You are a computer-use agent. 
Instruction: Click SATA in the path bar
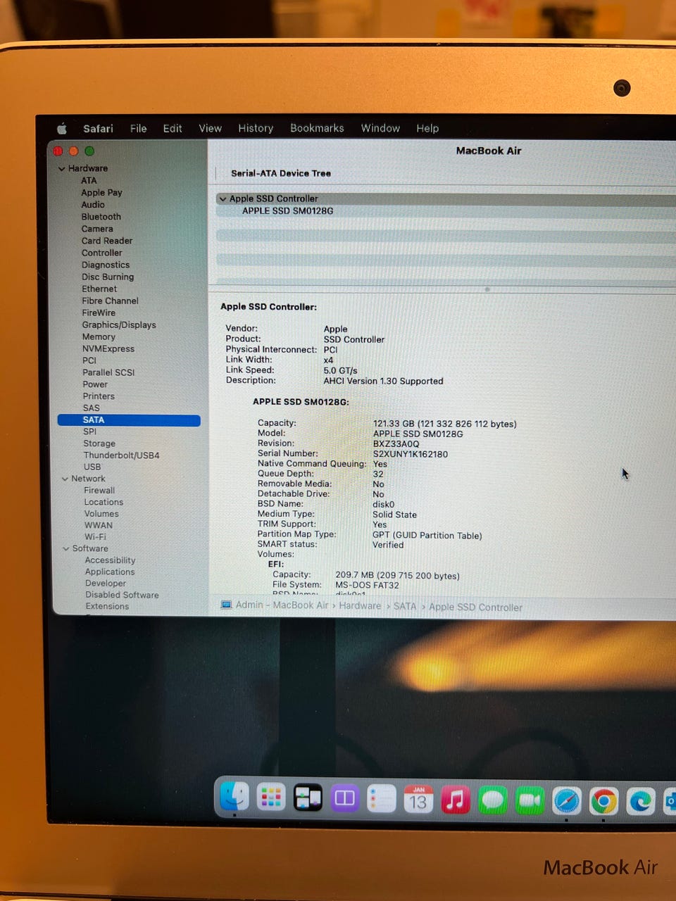[x=405, y=606]
